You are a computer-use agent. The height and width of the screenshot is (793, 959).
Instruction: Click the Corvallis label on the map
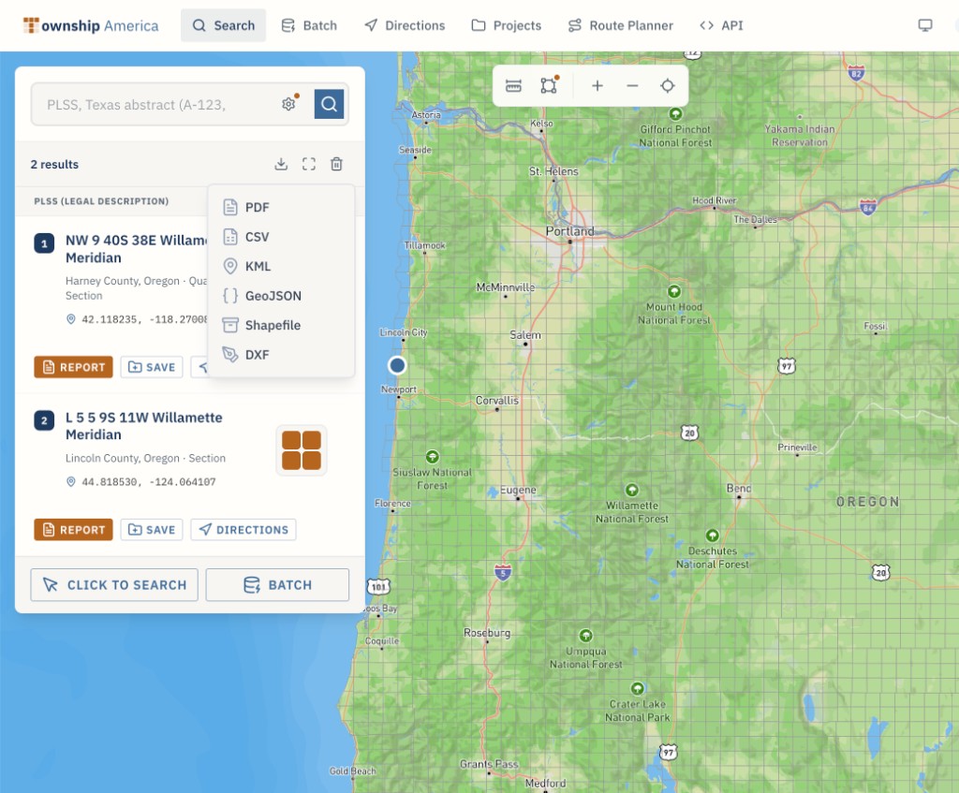point(496,401)
